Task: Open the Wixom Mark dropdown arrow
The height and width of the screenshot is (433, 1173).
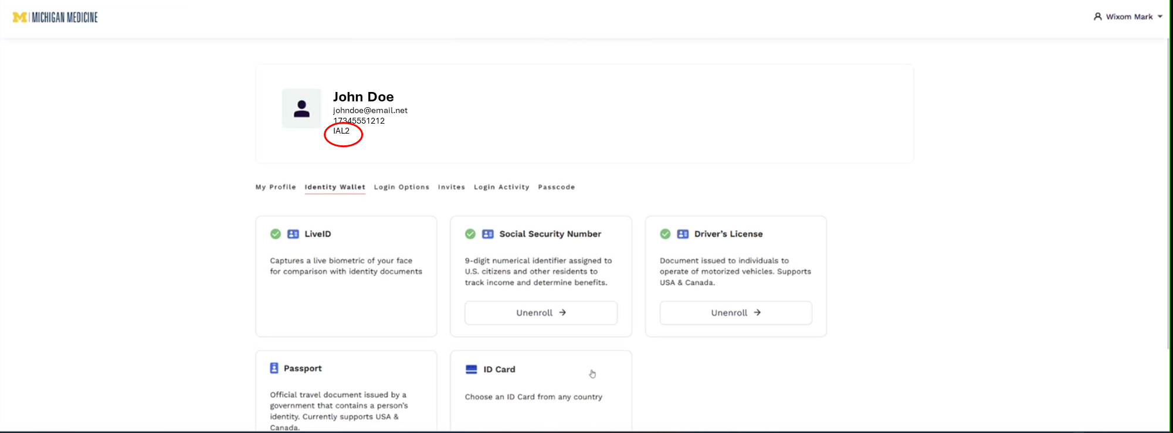Action: [1160, 16]
